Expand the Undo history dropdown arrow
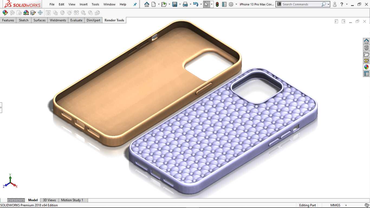Viewport: 370px width, 208px height. tap(201, 4)
